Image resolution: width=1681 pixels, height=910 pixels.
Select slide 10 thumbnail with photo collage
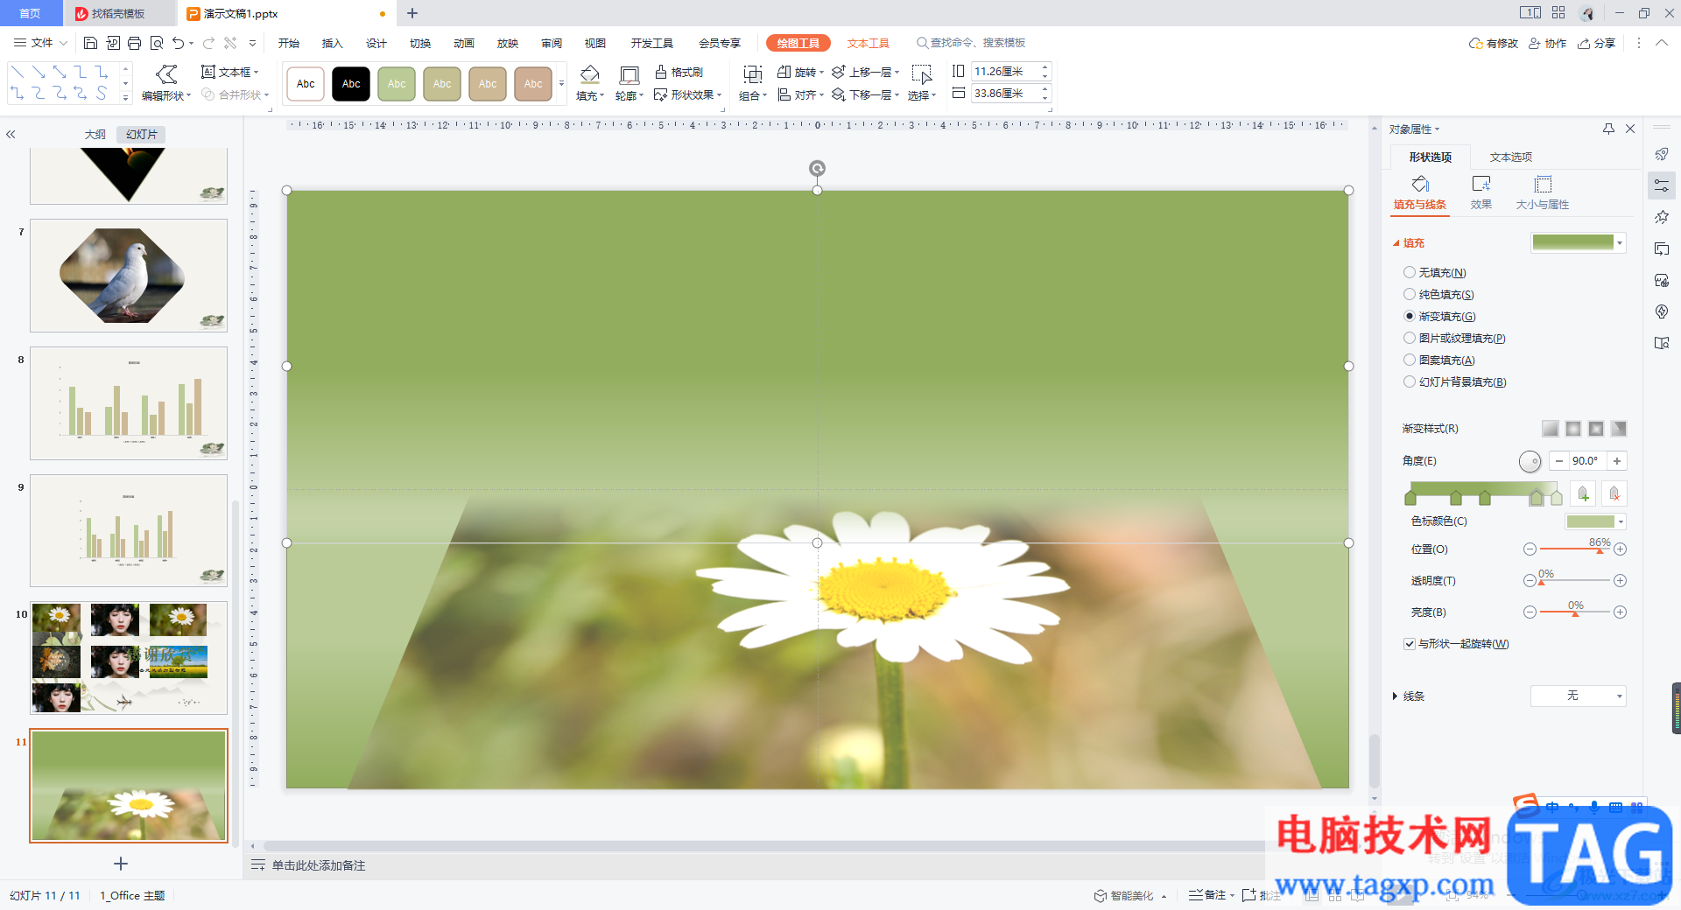point(129,658)
